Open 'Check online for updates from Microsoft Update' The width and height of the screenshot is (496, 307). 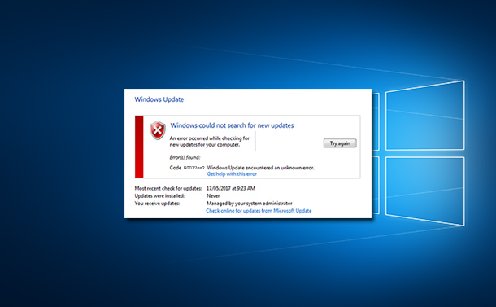pos(259,211)
